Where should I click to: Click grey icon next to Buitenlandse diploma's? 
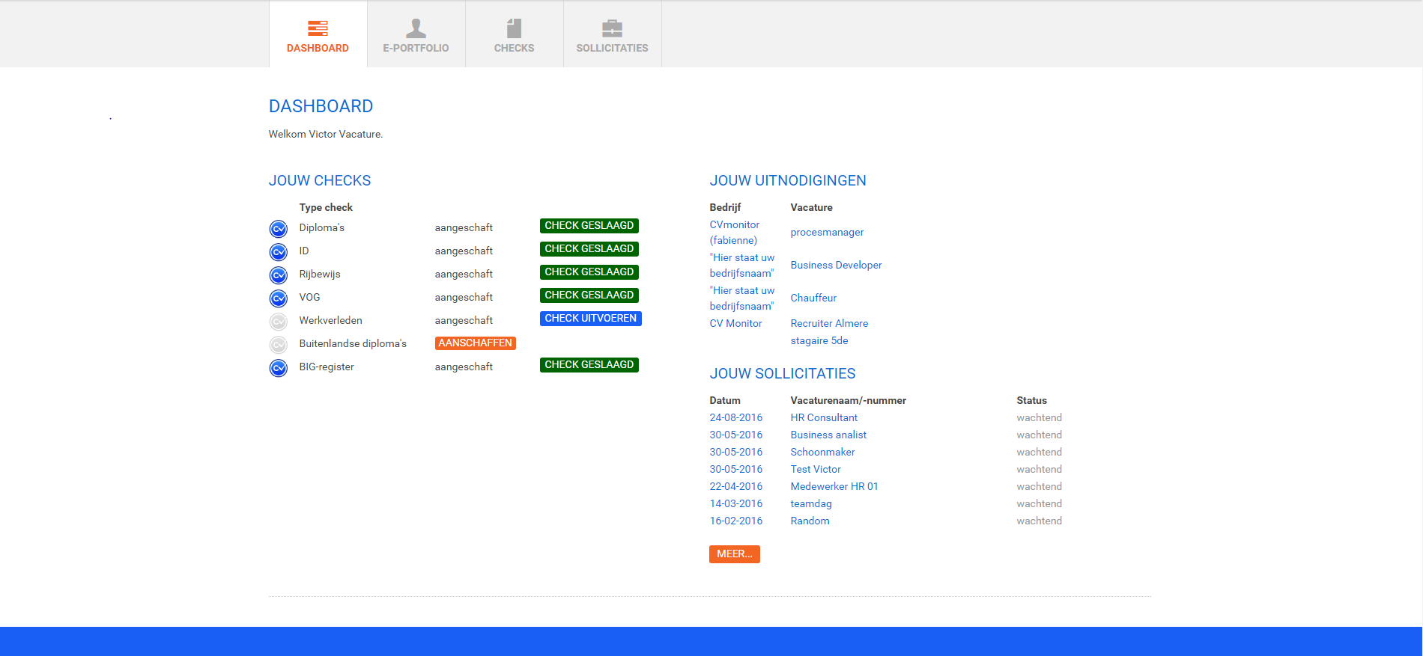pos(279,345)
